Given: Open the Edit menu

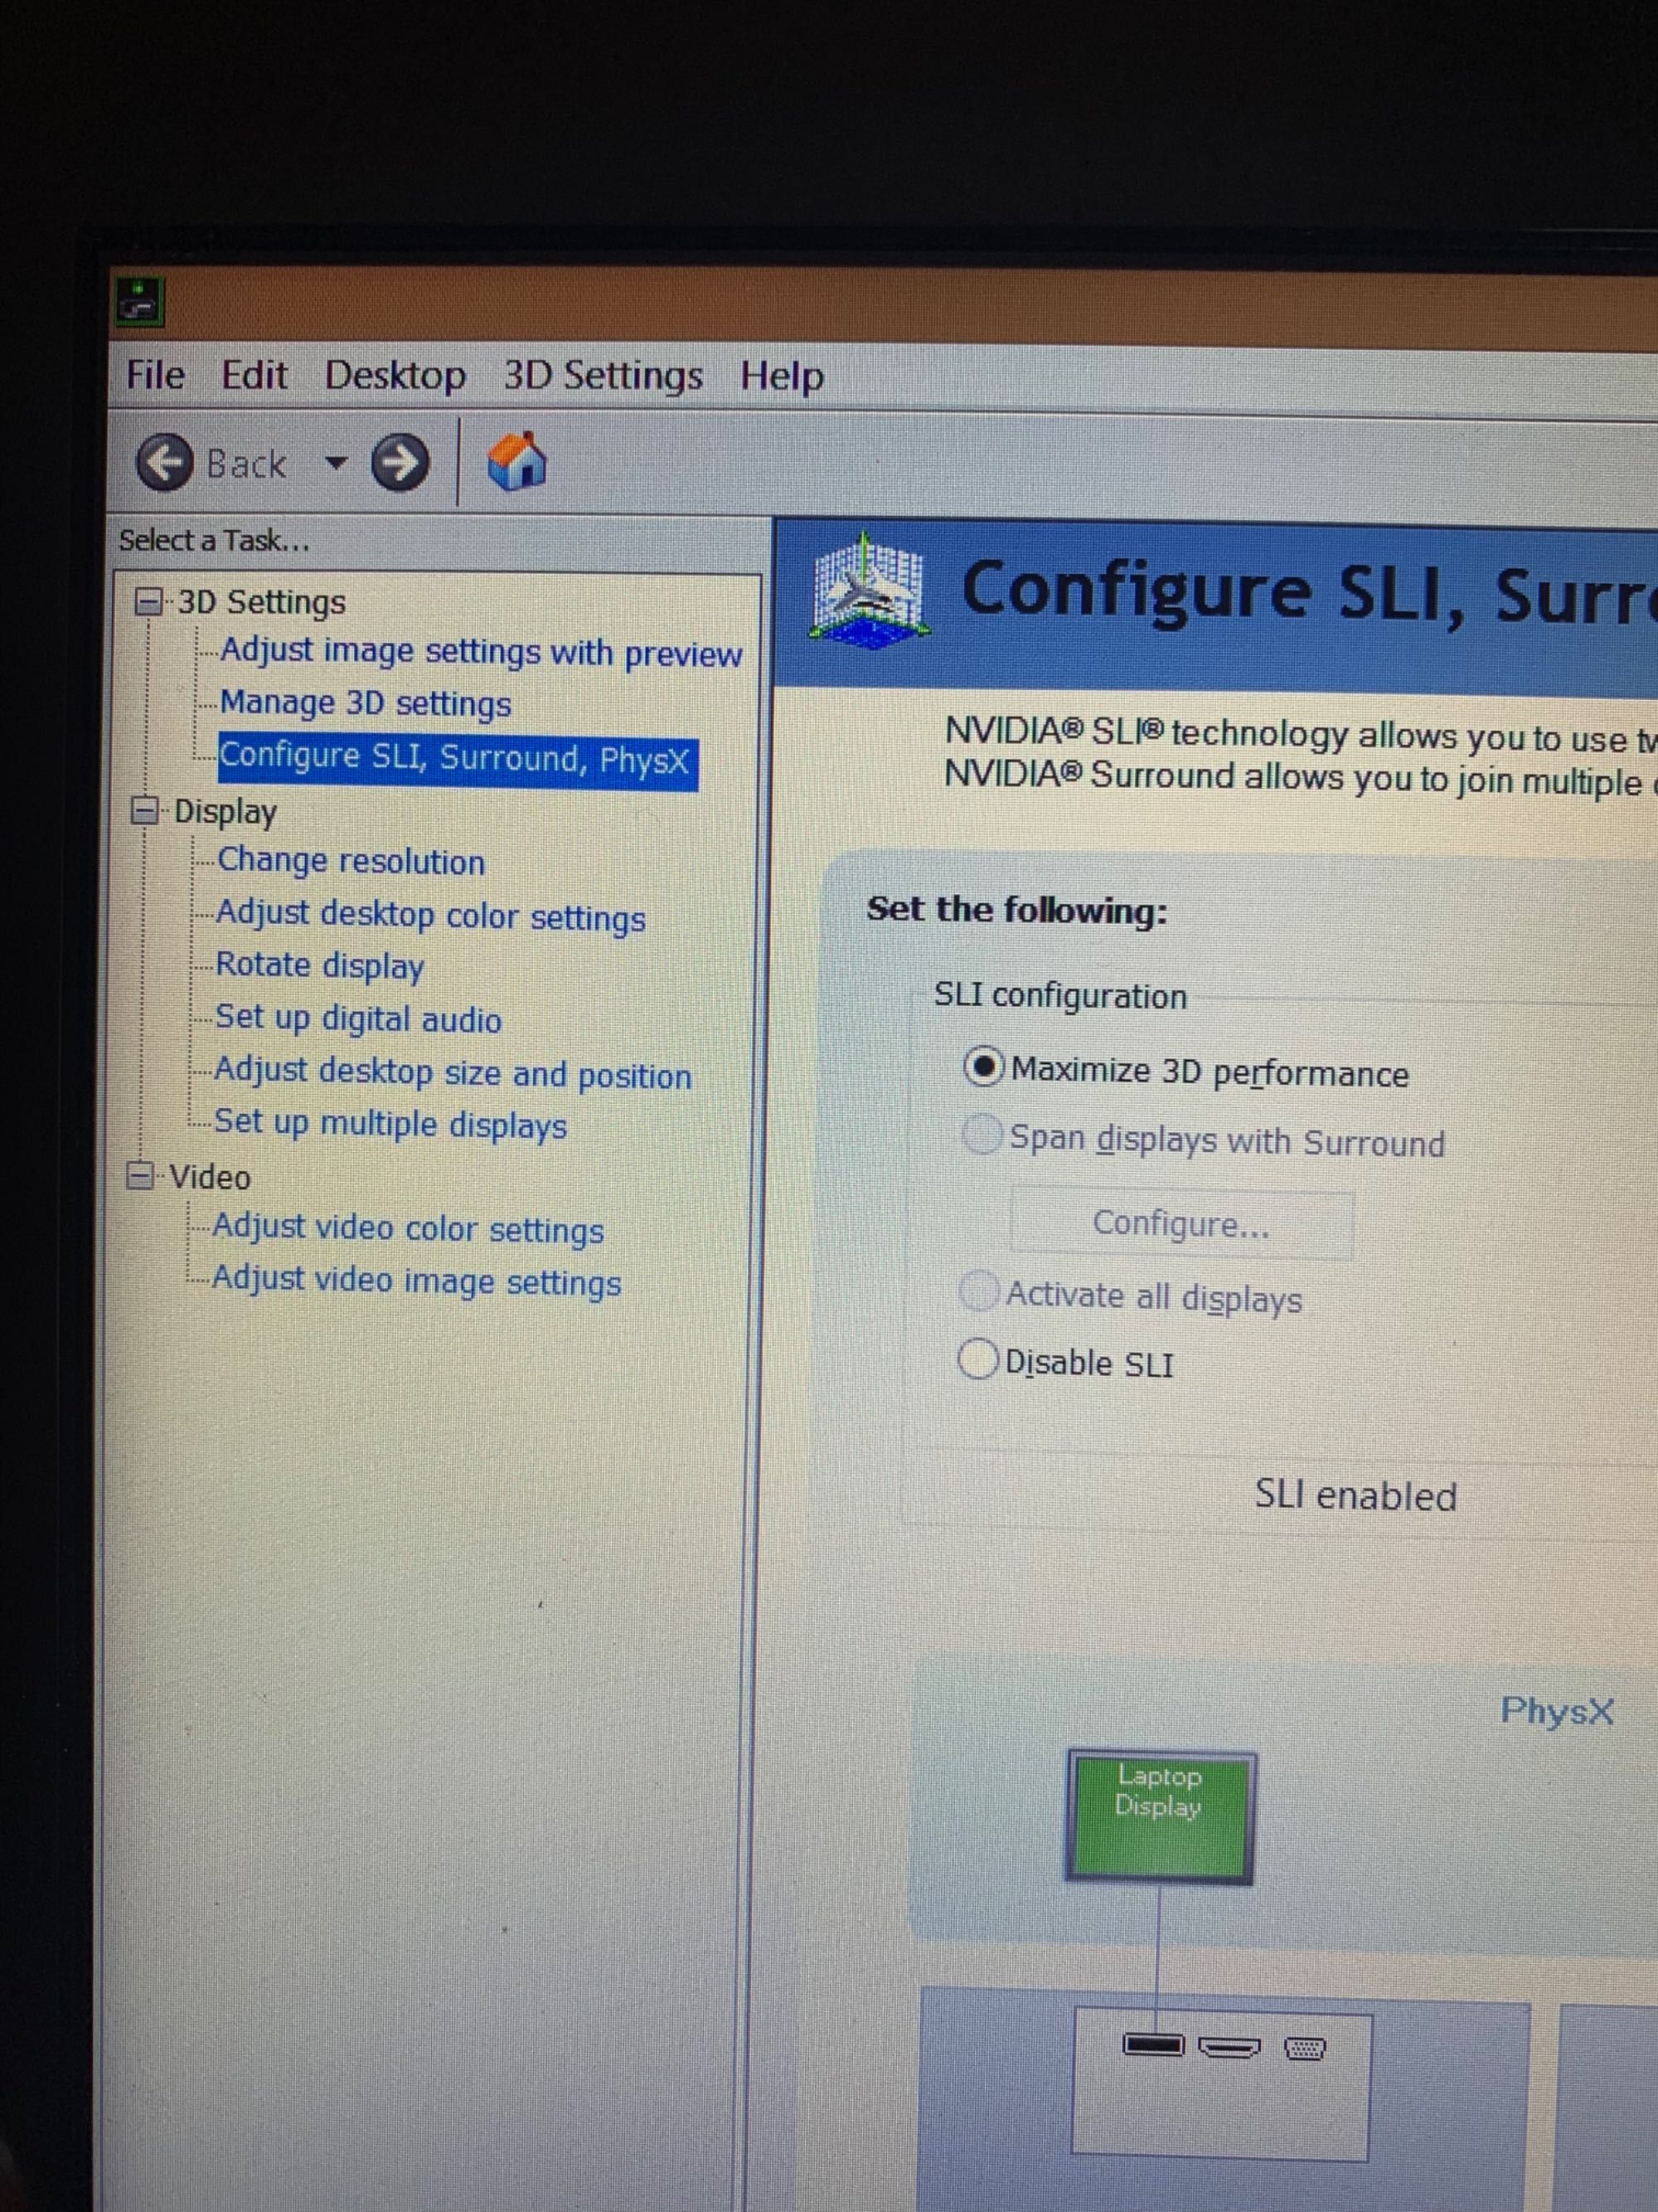Looking at the screenshot, I should (254, 375).
